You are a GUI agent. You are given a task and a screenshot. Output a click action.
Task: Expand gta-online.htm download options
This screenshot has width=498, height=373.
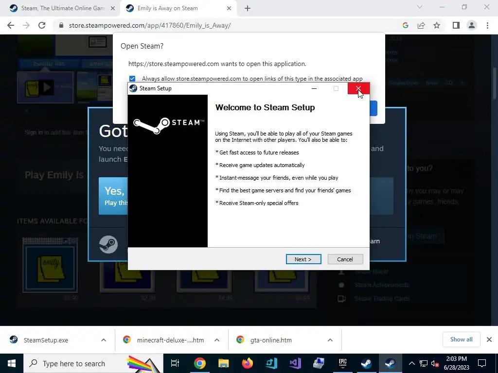point(330,340)
